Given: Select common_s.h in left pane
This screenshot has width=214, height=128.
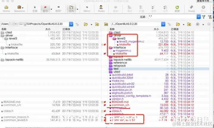Looking at the screenshot, I should pyautogui.click(x=12, y=105).
